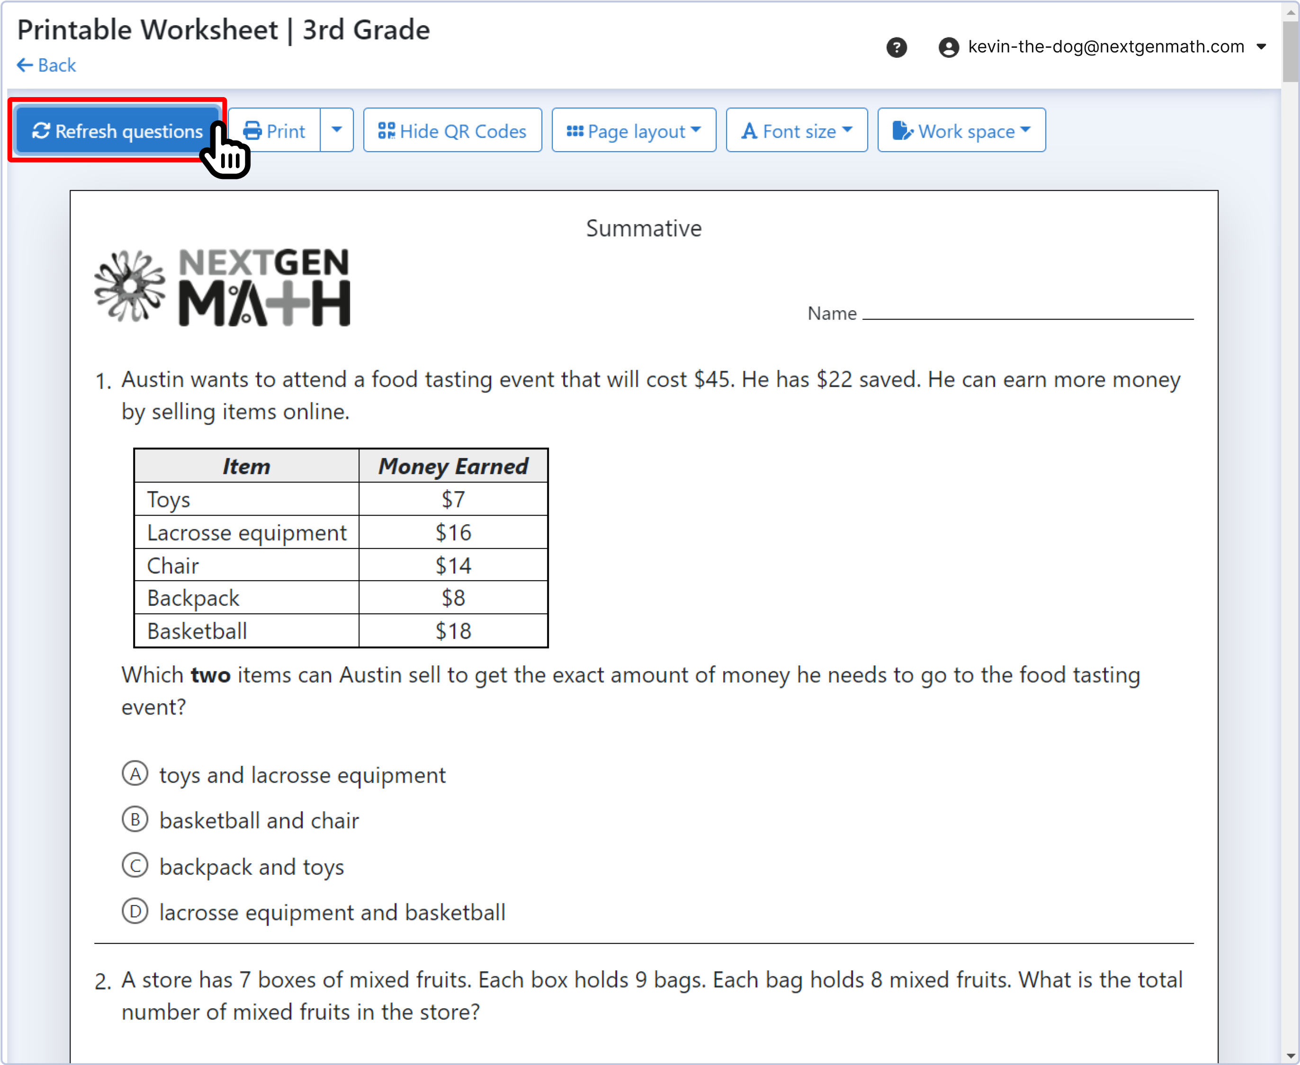The width and height of the screenshot is (1300, 1065).
Task: Click the '$7' table value
Action: pos(453,500)
